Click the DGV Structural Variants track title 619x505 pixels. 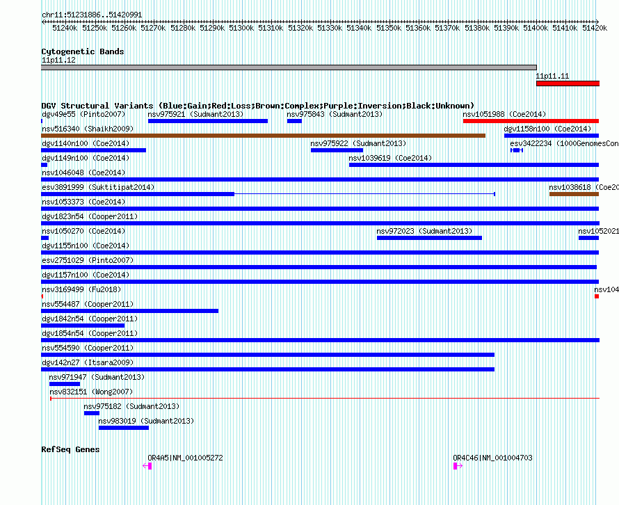point(258,106)
